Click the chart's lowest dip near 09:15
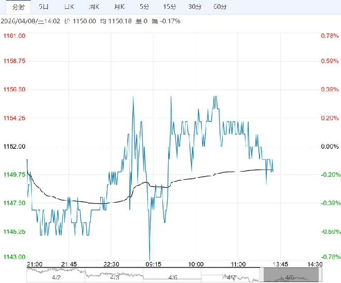This screenshot has height=283, width=341. coord(150,258)
